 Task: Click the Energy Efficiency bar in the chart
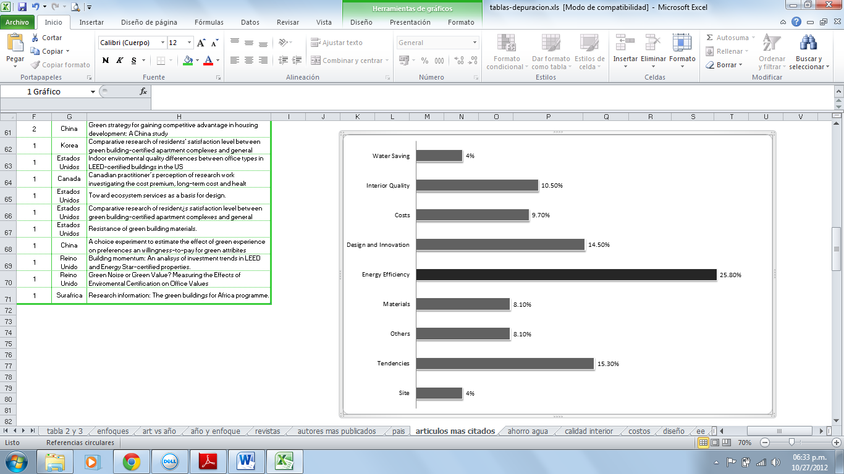click(565, 275)
